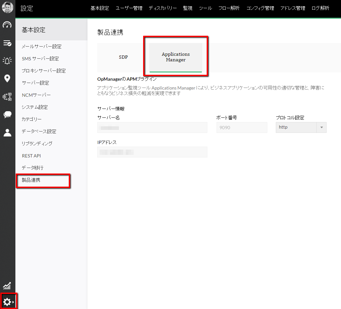The width and height of the screenshot is (341, 309).
Task: Select the ユーザー管理 top menu item
Action: (129, 8)
